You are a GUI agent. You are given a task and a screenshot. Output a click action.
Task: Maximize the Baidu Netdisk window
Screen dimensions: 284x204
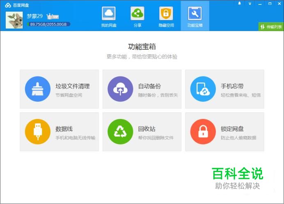(270, 4)
